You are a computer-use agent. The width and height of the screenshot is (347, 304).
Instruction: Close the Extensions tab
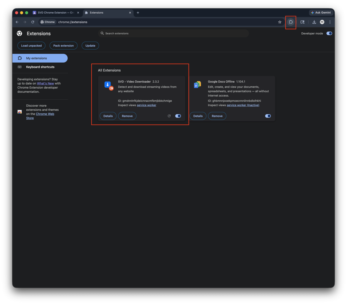tap(130, 13)
